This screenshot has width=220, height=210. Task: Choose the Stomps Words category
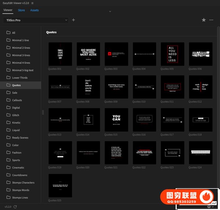21,190
